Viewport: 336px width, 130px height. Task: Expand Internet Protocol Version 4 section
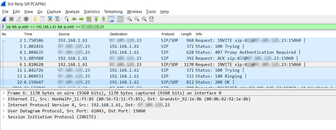coord(3,105)
